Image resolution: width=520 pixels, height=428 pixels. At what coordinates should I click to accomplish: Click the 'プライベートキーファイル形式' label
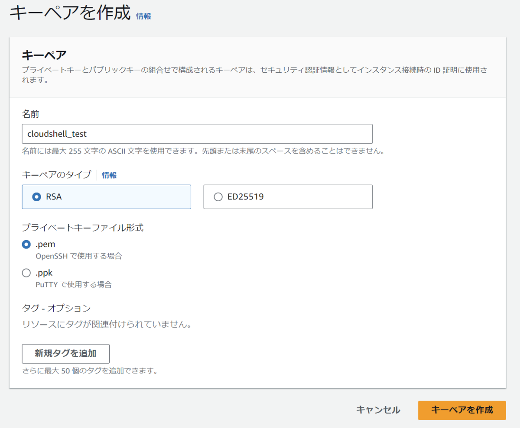tap(82, 228)
